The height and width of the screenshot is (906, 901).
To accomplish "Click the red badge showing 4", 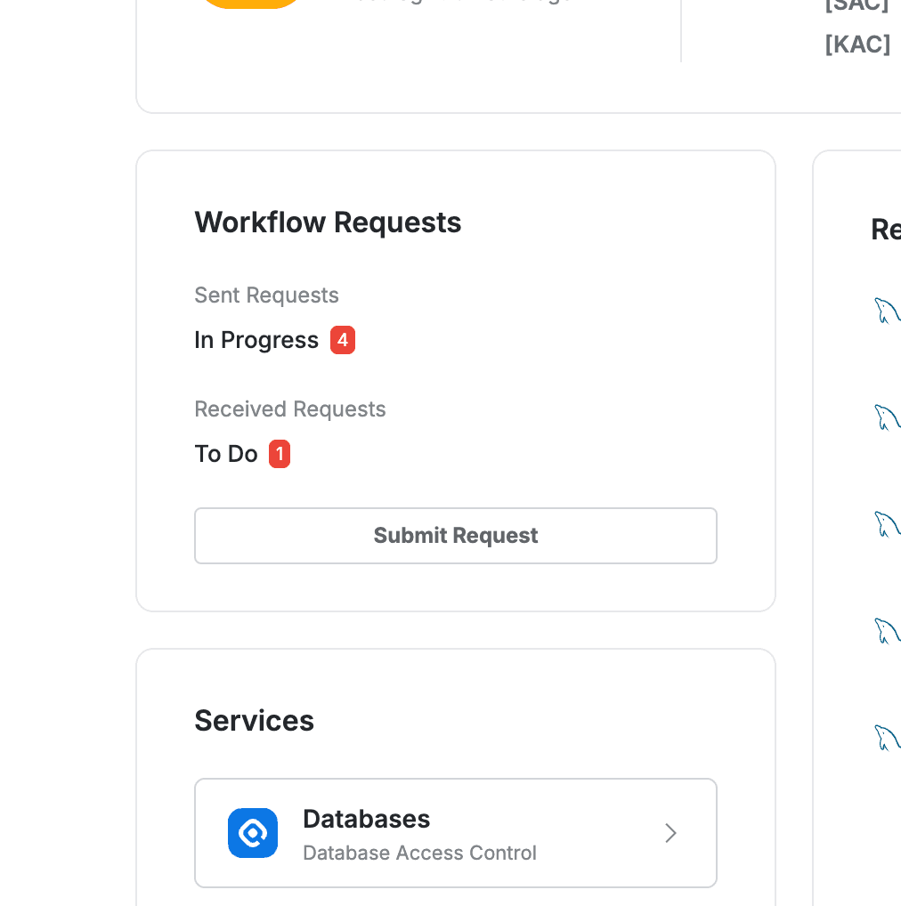I will [343, 339].
